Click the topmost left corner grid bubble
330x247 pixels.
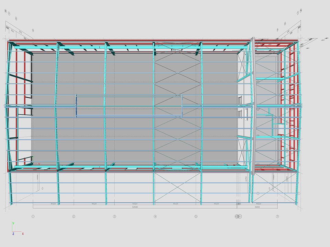[7, 11]
